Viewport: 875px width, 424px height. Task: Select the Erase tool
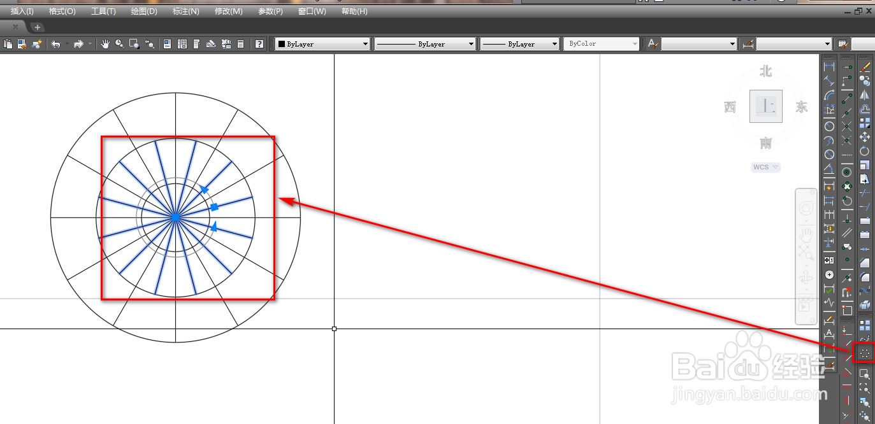(865, 66)
